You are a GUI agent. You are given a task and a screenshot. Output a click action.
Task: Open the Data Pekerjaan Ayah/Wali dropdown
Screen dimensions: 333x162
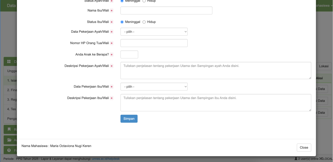(x=154, y=32)
